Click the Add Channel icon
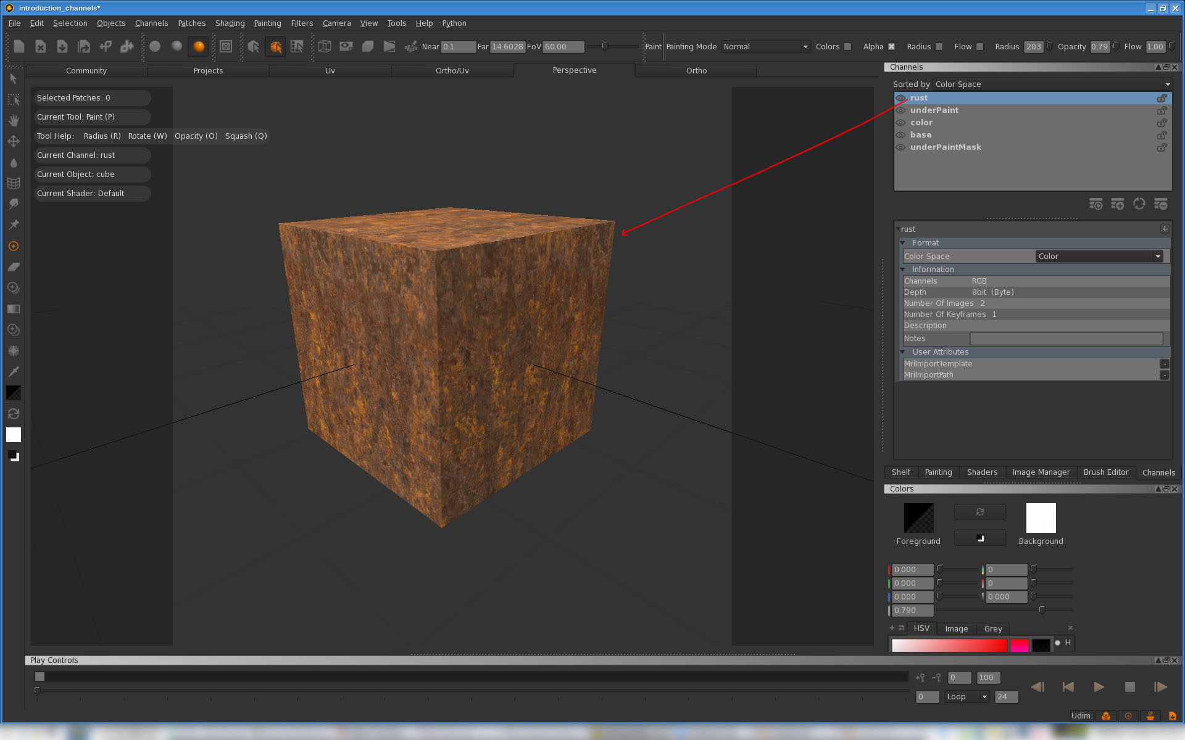The height and width of the screenshot is (740, 1185). point(1118,204)
